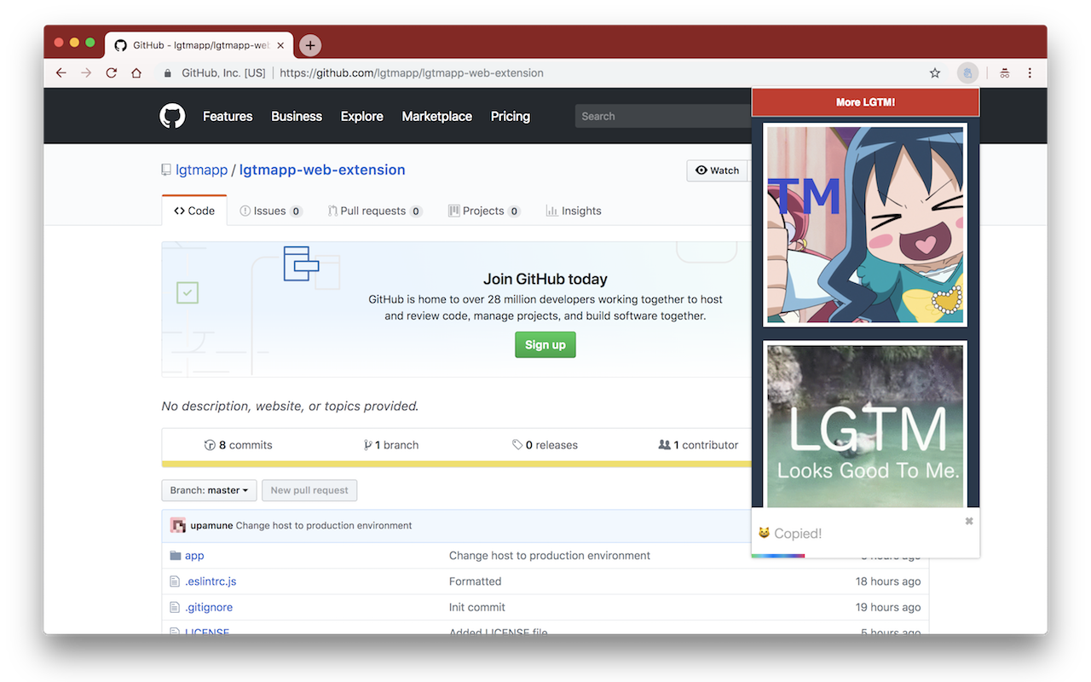Bookmark this page with the star icon
Viewport: 1091px width, 682px height.
point(935,73)
